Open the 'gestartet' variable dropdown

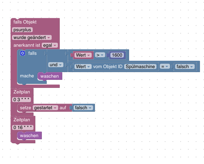[45, 108]
